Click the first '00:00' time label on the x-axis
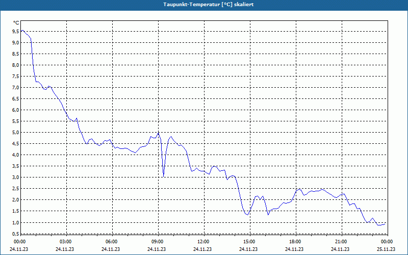 tap(19, 242)
